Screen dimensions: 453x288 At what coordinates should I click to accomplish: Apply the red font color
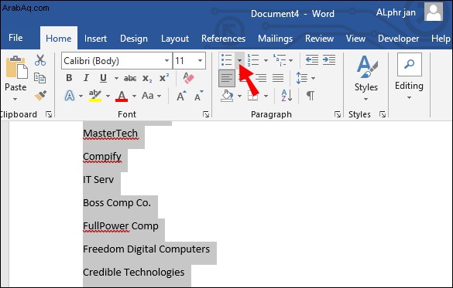[x=122, y=96]
